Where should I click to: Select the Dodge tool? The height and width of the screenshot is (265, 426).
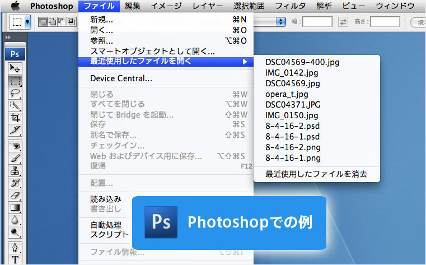pyautogui.click(x=15, y=232)
